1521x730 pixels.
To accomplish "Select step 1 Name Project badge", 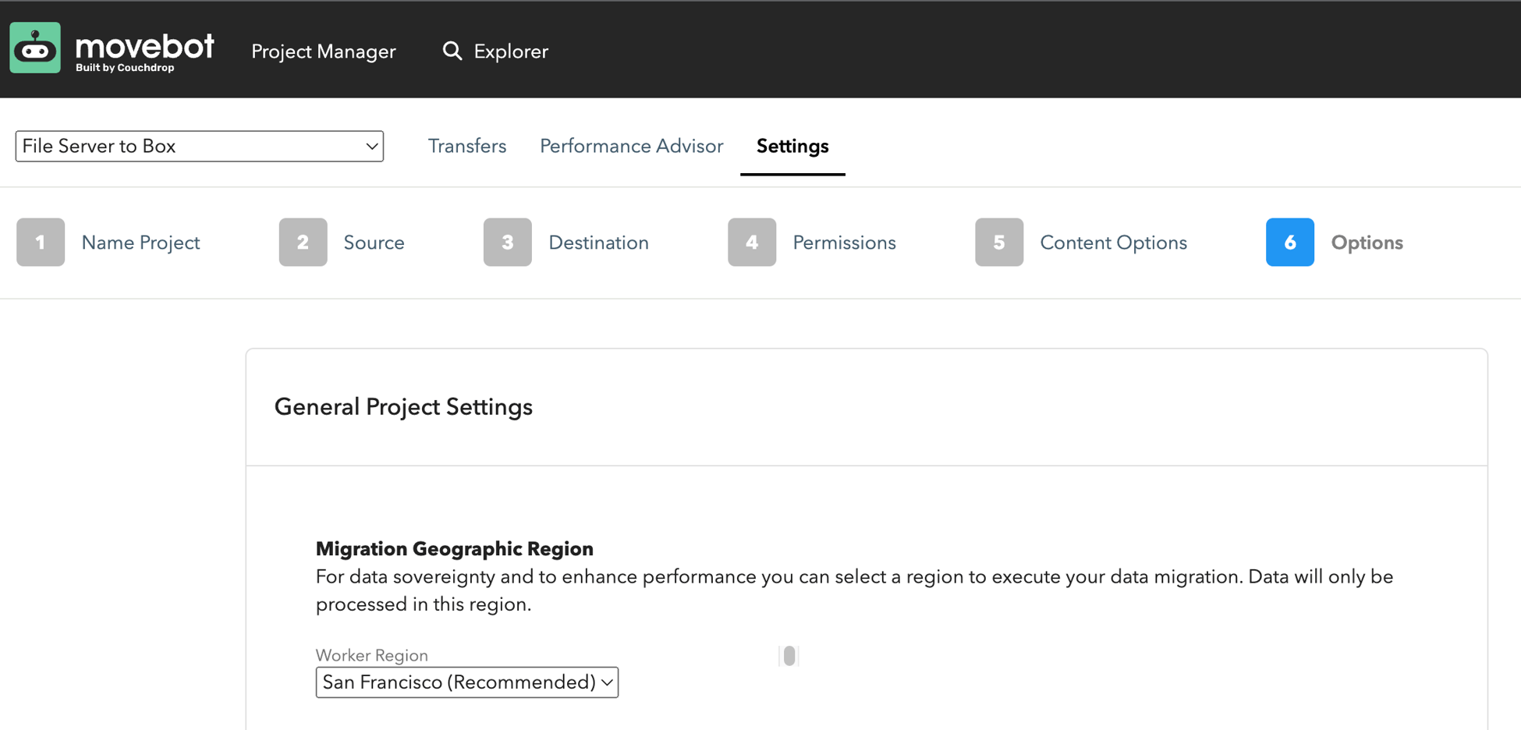I will (41, 242).
